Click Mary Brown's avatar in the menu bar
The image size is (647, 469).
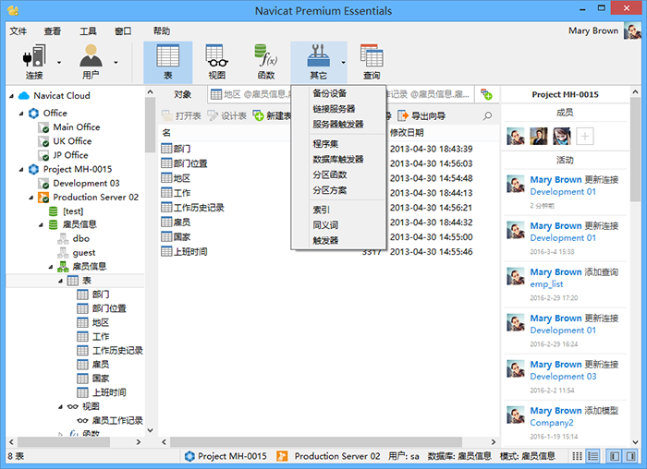(631, 30)
